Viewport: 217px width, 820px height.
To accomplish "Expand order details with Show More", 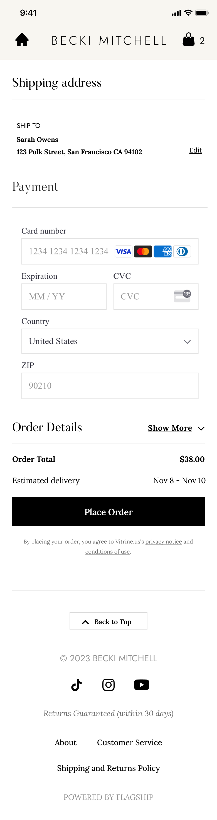I will point(170,428).
